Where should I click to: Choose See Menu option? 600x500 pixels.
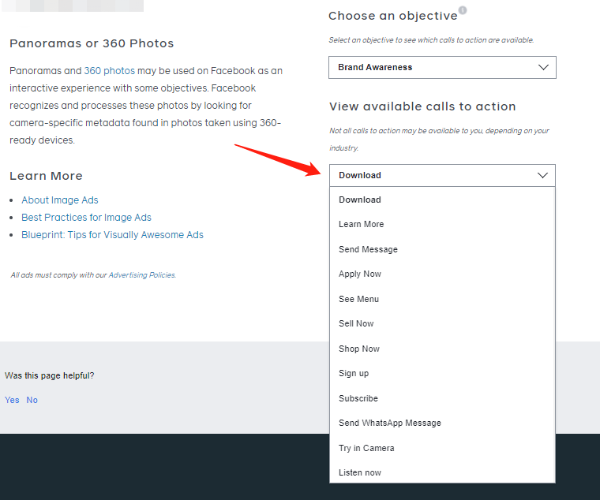(359, 299)
